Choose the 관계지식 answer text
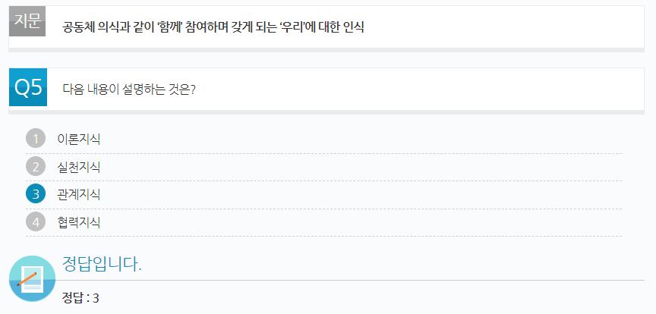656x314 pixels. 79,194
